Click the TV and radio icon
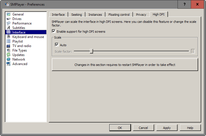The width and height of the screenshot is (206, 136). pos(8,46)
